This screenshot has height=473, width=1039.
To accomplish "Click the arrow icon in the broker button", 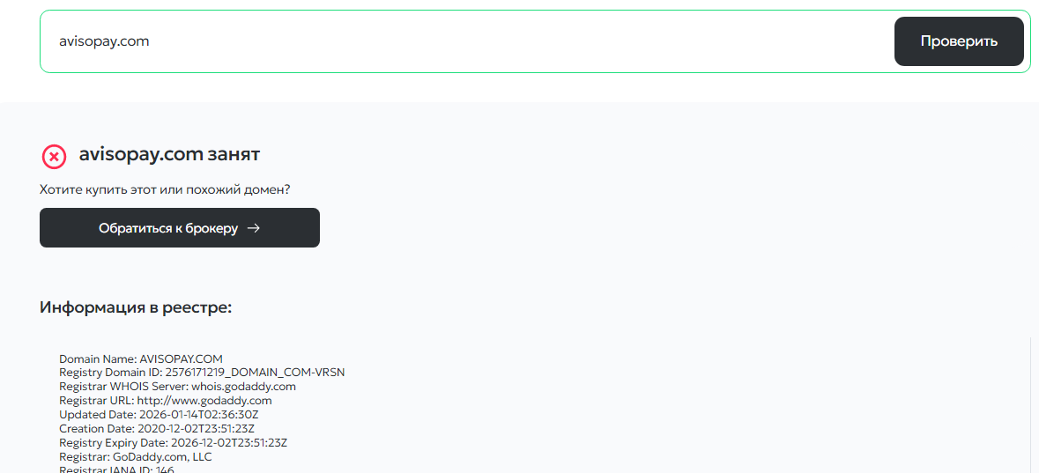I will (254, 228).
